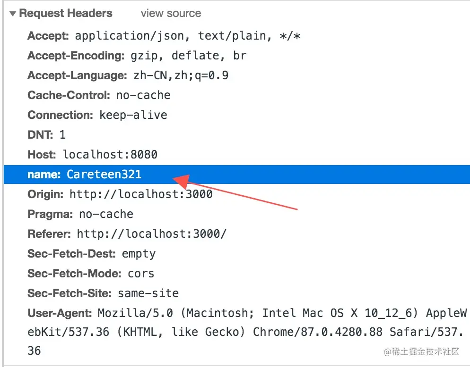The height and width of the screenshot is (367, 470).
Task: Select the Accept-Encoding header row
Action: [x=137, y=56]
